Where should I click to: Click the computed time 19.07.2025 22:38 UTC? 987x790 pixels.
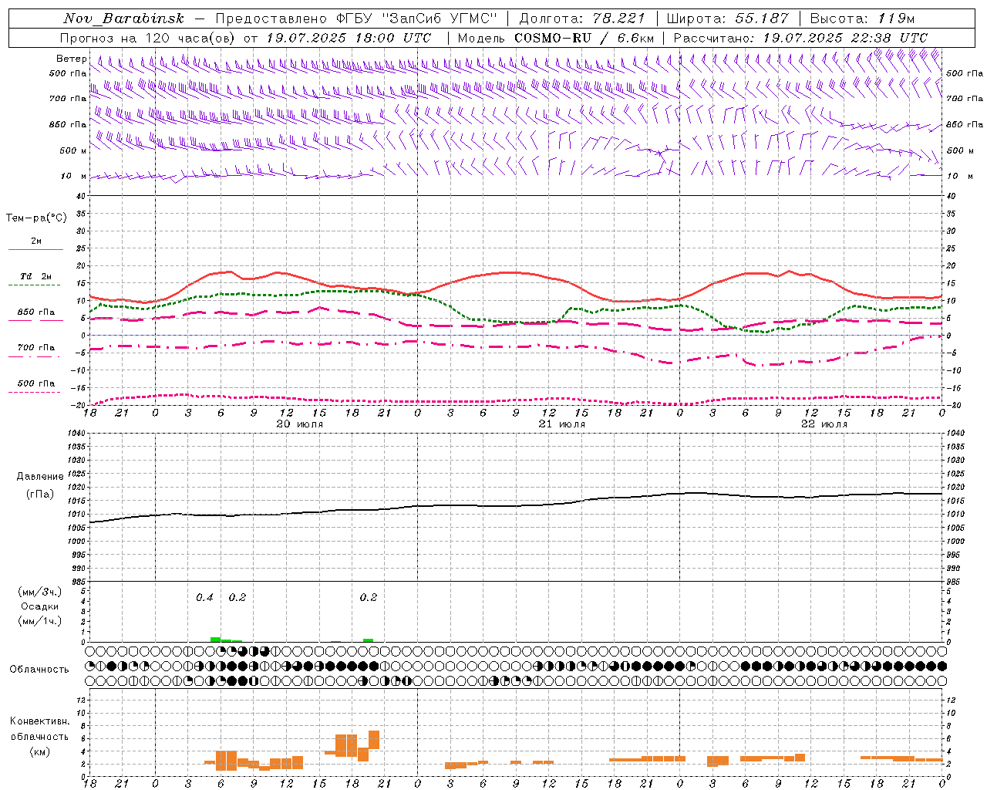845,38
